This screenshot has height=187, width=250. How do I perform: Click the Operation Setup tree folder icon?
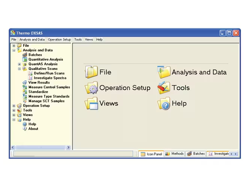[x=19, y=106]
